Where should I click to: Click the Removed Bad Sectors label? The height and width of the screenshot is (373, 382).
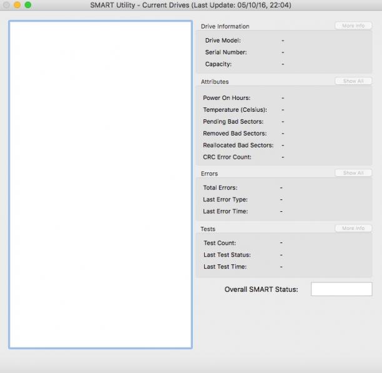(x=235, y=133)
